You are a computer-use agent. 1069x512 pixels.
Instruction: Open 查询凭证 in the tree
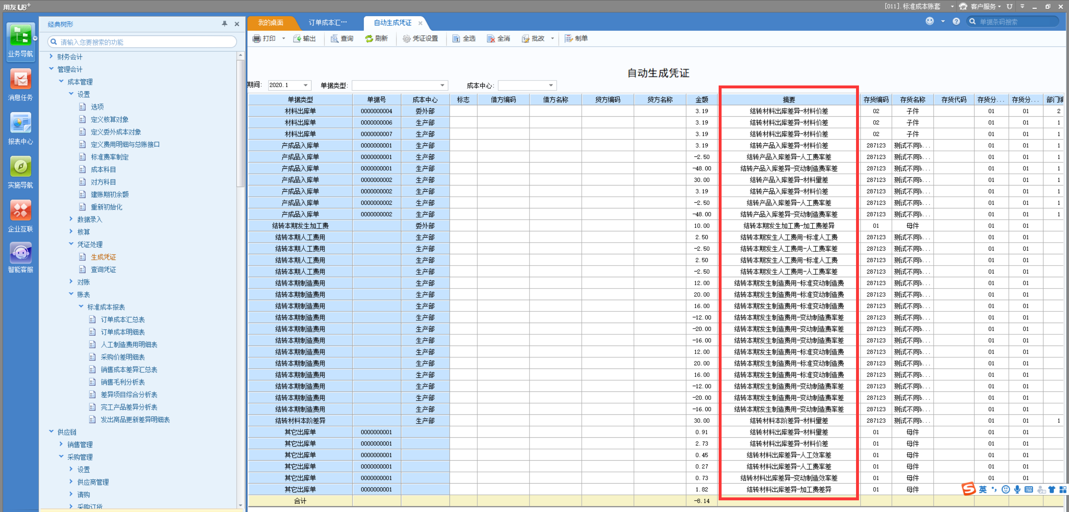click(104, 269)
